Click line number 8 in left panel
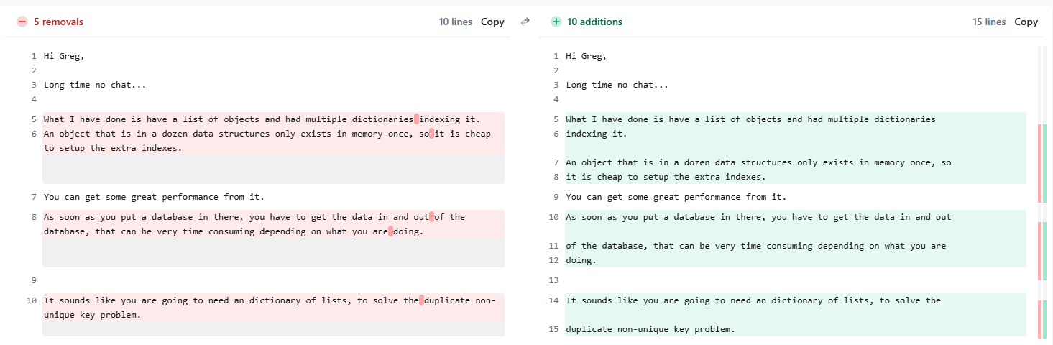This screenshot has height=345, width=1053. (x=34, y=217)
